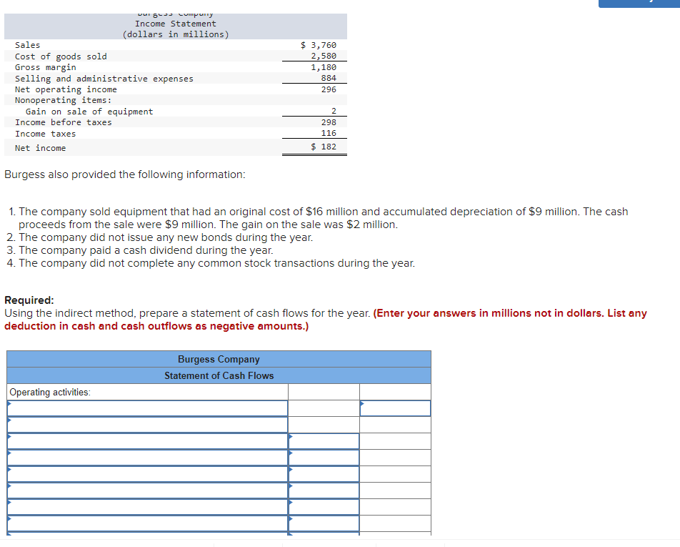Select the 'Net operating income' label

(66, 89)
